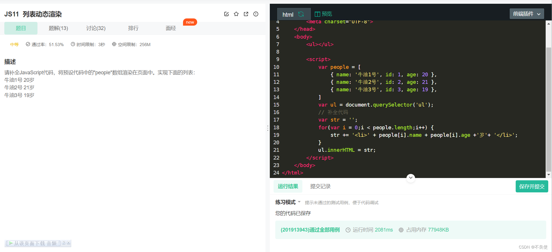
Task: Open the 讨论(32) tab
Action: [96, 28]
